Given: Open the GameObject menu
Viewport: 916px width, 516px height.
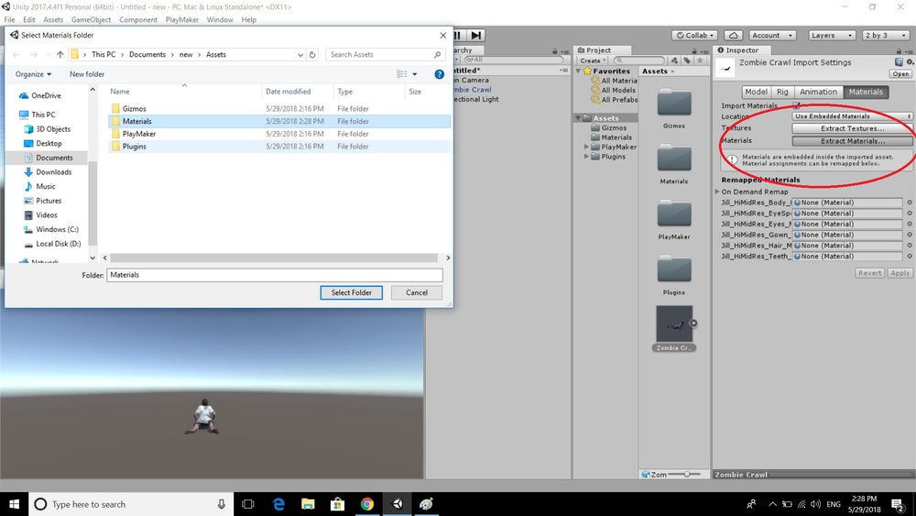Looking at the screenshot, I should (91, 20).
